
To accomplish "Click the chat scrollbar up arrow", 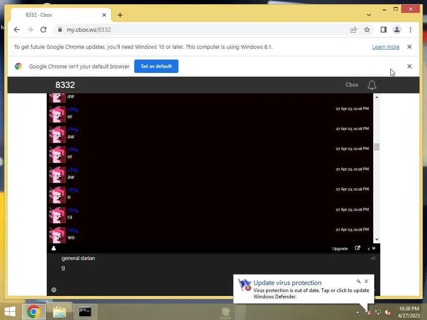I will tap(377, 97).
